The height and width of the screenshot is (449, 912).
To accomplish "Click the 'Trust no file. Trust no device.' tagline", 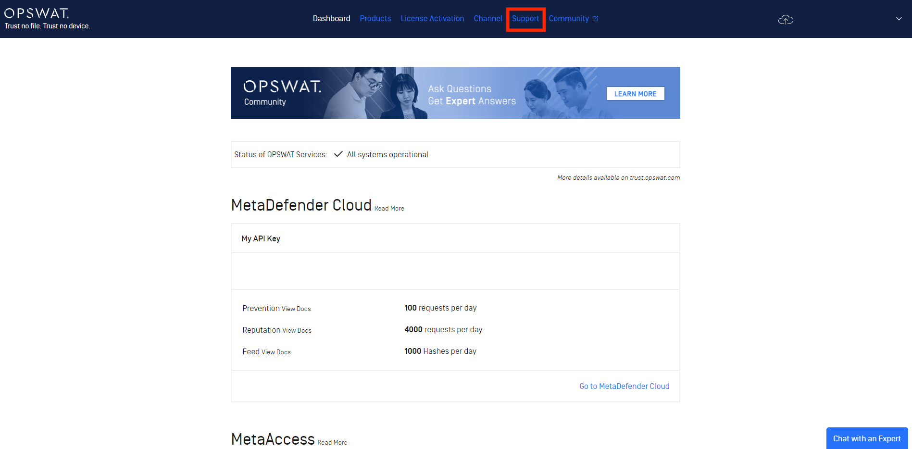I will 48,26.
